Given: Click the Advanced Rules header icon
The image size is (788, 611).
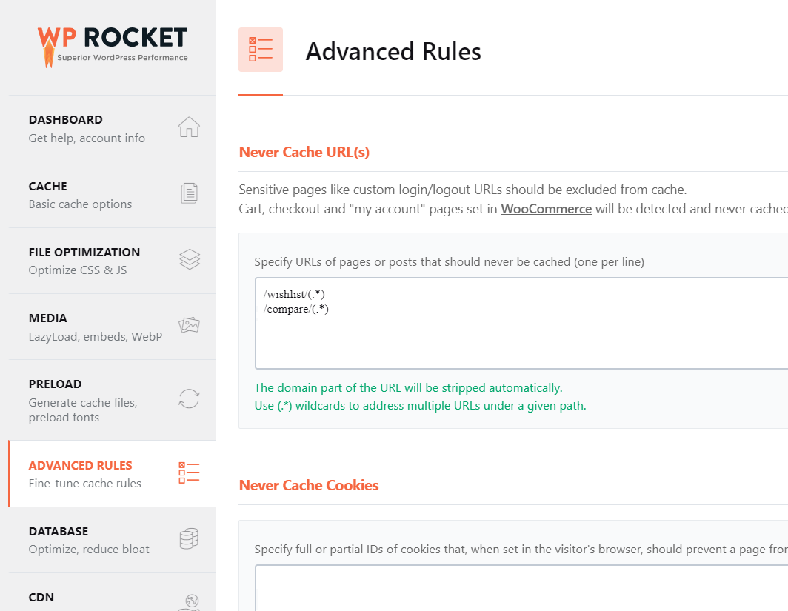Looking at the screenshot, I should (261, 50).
